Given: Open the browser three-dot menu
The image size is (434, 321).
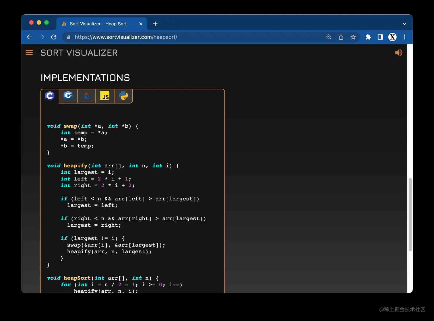Looking at the screenshot, I should point(404,37).
